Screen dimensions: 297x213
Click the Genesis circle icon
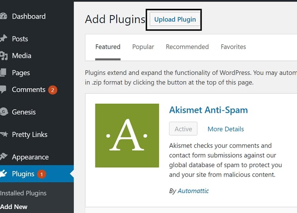tap(4, 112)
